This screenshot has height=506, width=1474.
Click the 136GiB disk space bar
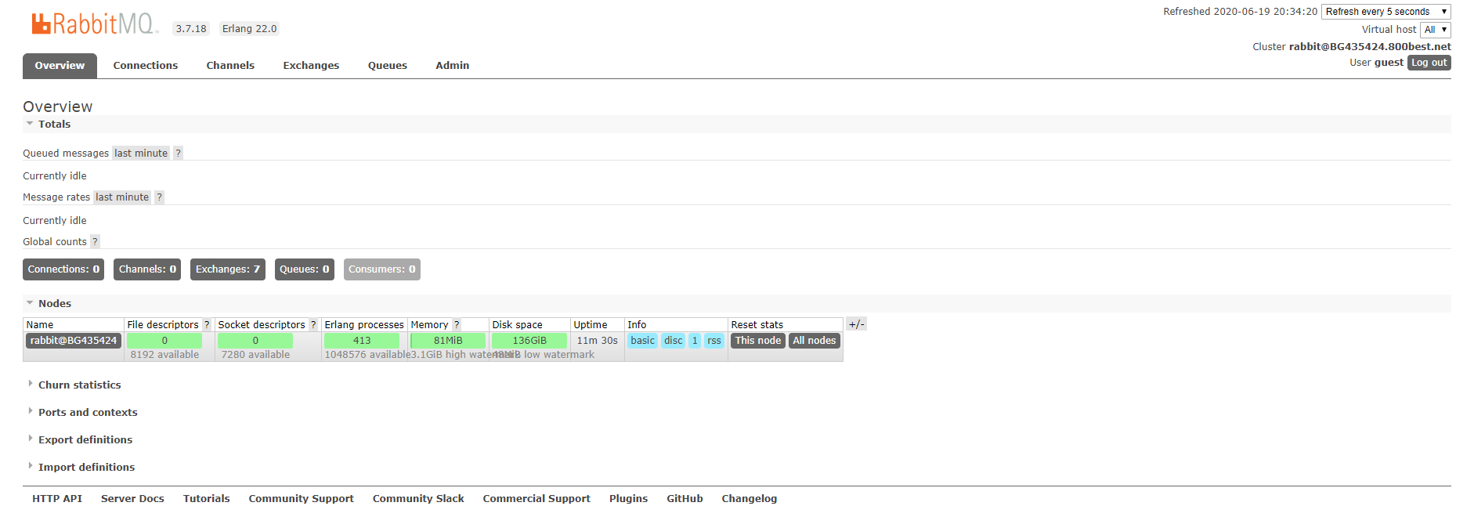click(529, 341)
